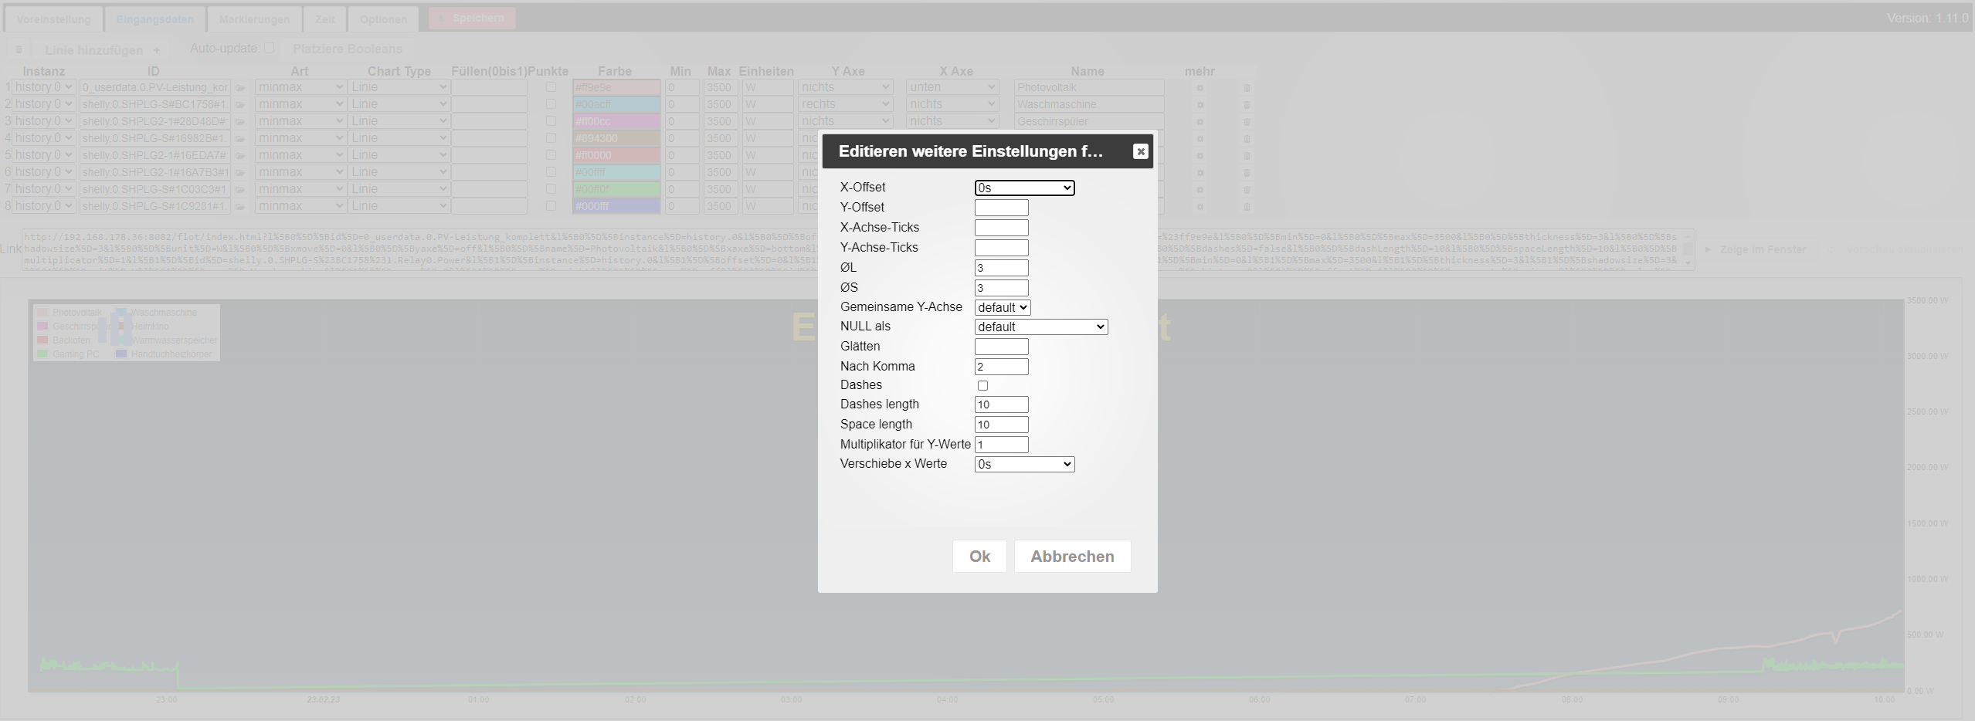
Task: Open Instanz dropdown in table row 1
Action: [43, 87]
